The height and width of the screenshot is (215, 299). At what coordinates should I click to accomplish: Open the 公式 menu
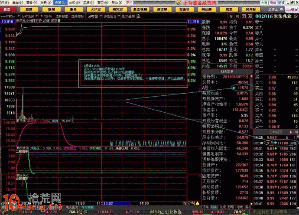point(74,3)
